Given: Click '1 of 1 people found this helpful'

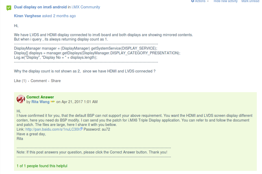Looking at the screenshot, I should [42, 166].
